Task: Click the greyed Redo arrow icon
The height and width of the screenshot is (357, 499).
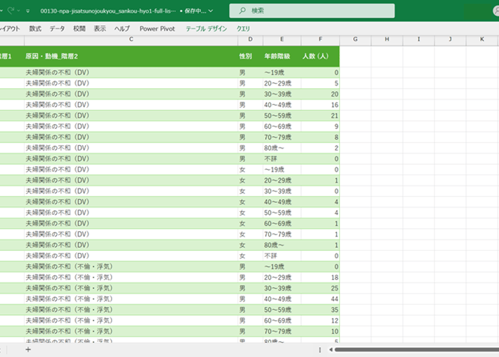Action: 10,10
